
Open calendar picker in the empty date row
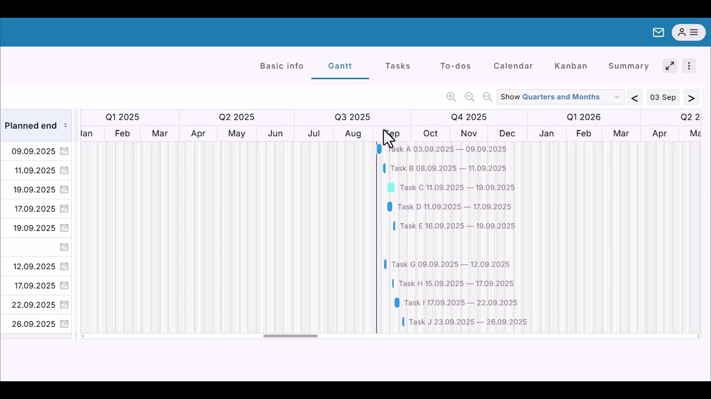(x=64, y=247)
